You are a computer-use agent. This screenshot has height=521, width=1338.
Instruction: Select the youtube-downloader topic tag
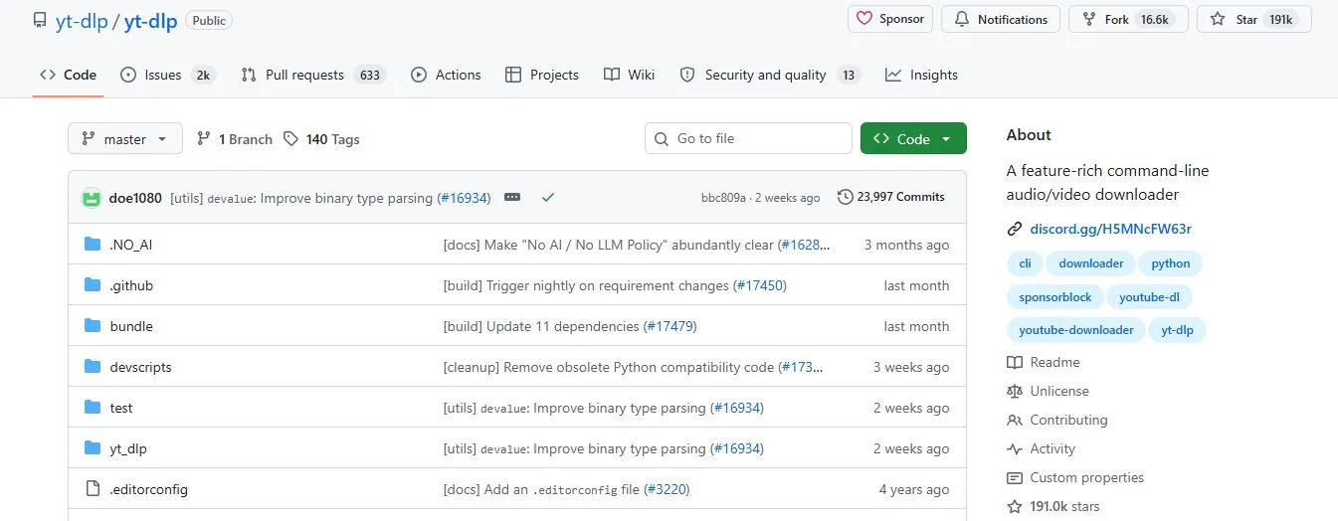[x=1075, y=330]
